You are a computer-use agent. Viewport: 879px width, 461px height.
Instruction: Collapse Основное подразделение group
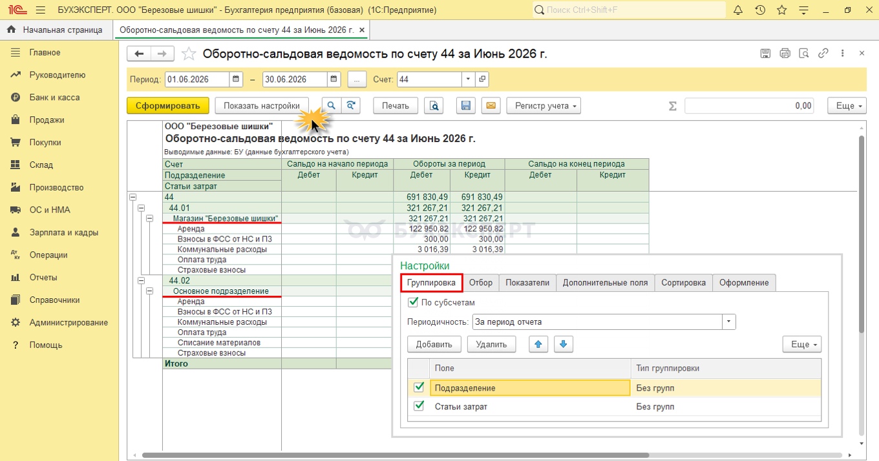[x=149, y=291]
